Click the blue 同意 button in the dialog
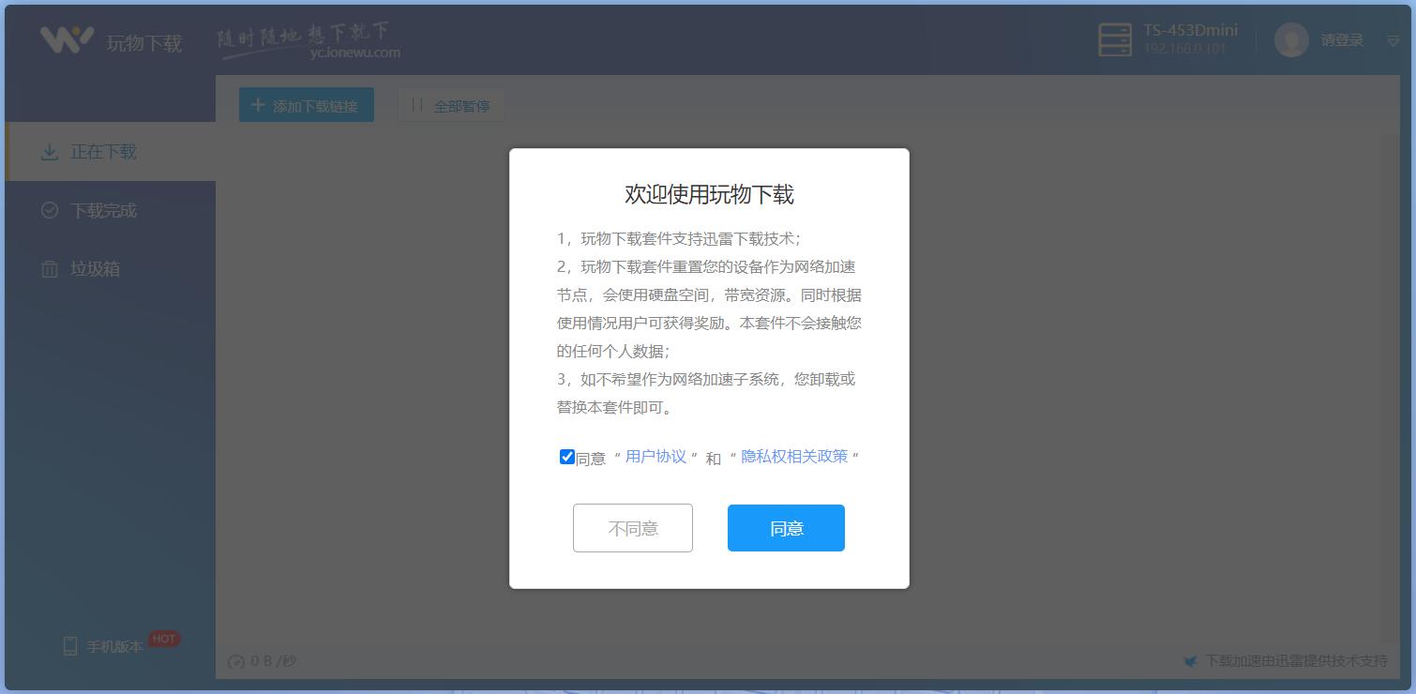 tap(786, 528)
